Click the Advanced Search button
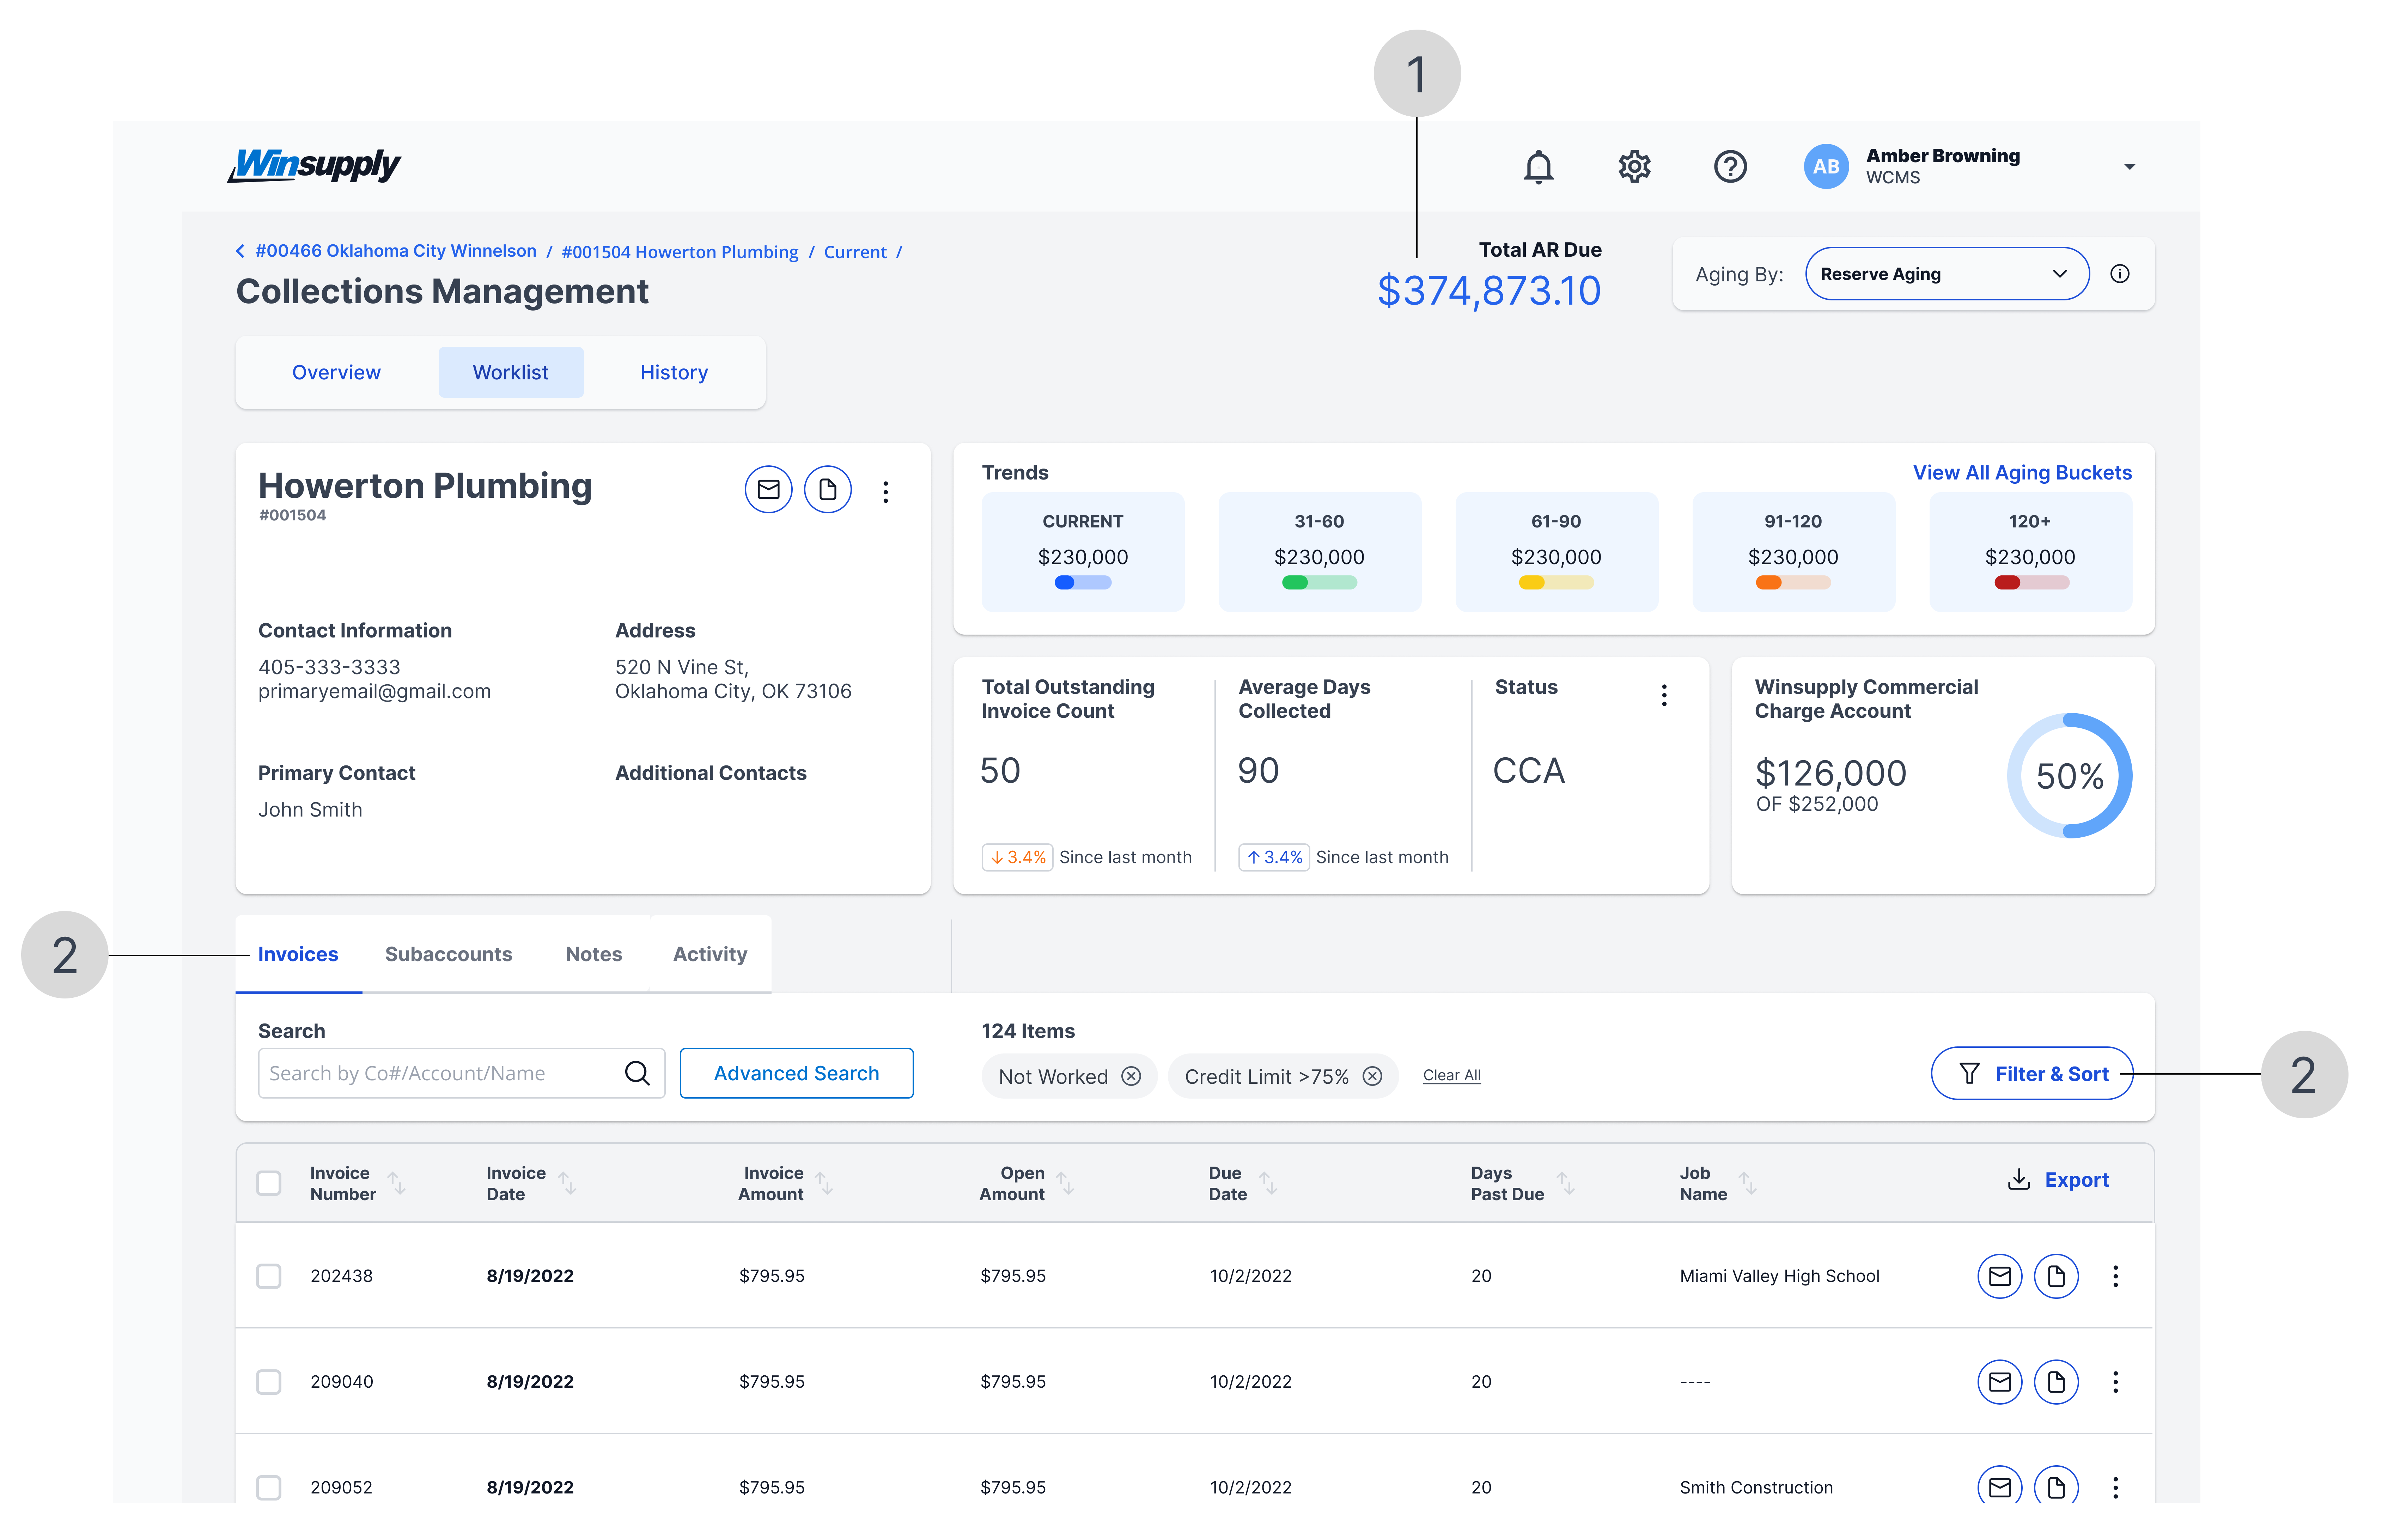2388x1540 pixels. 796,1073
